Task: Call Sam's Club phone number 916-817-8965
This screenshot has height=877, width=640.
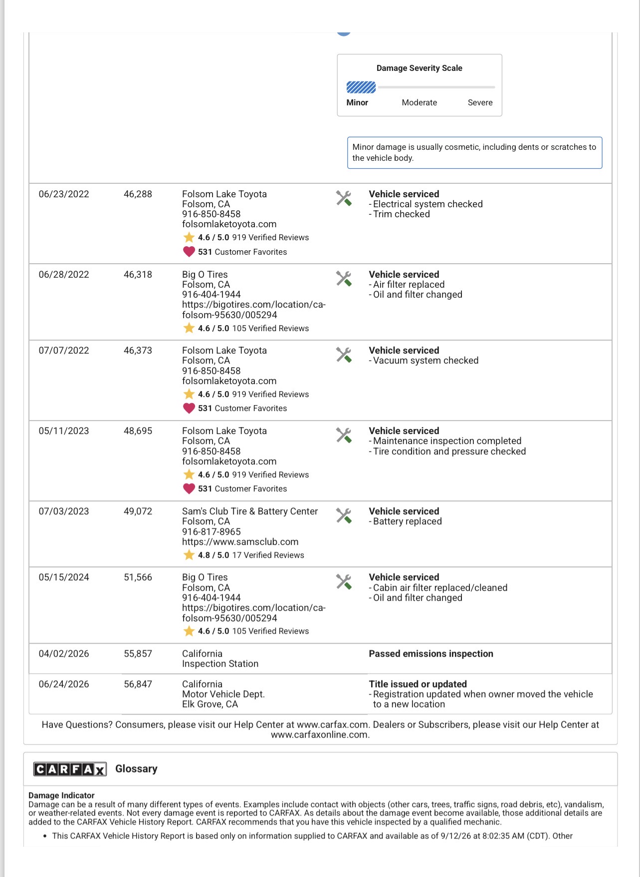Action: [x=211, y=532]
